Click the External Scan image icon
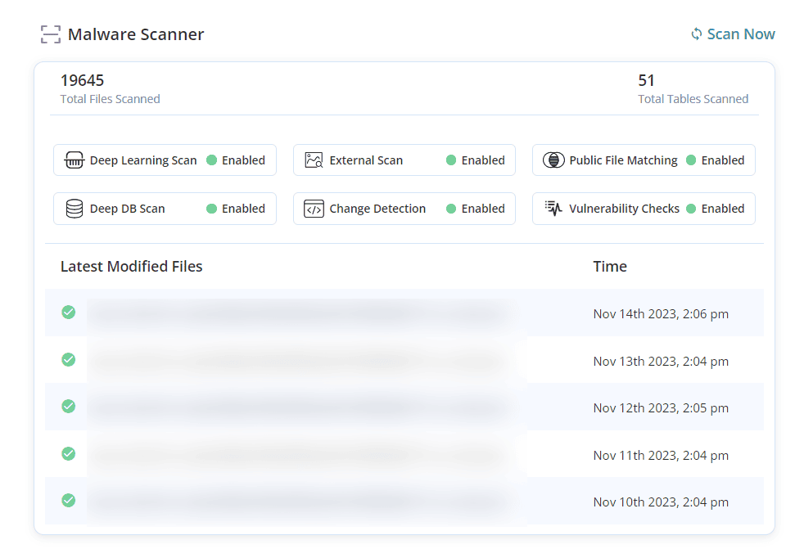This screenshot has width=795, height=549. coord(314,160)
